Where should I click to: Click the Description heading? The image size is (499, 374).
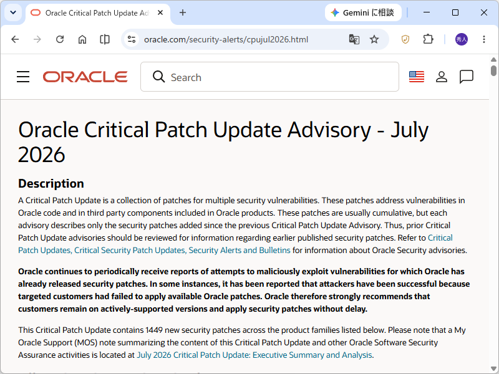click(x=51, y=183)
